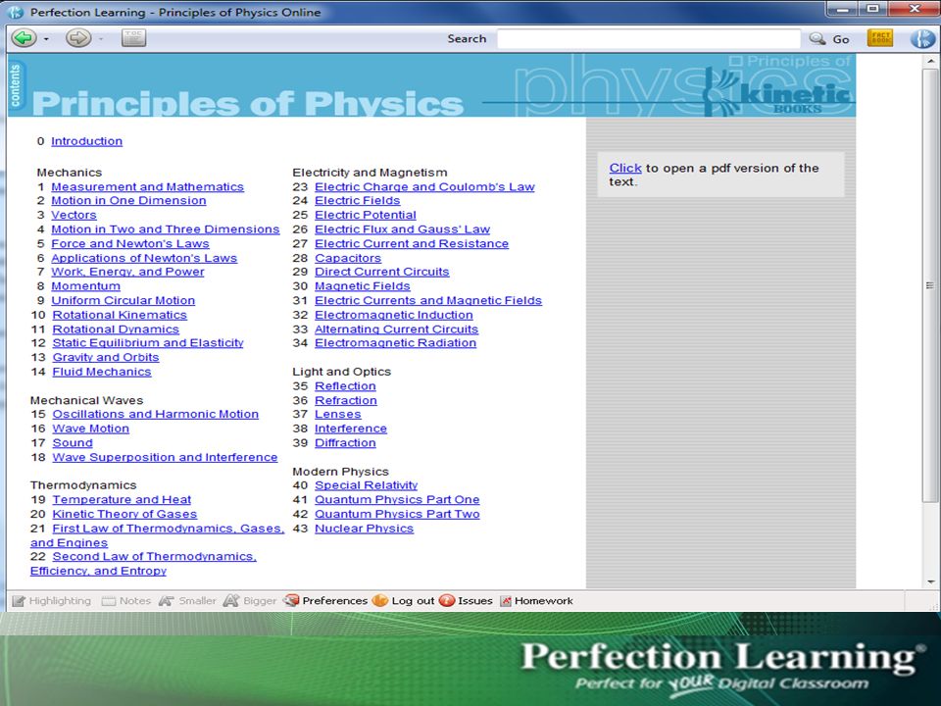Open Special Relativity chapter

click(x=366, y=485)
